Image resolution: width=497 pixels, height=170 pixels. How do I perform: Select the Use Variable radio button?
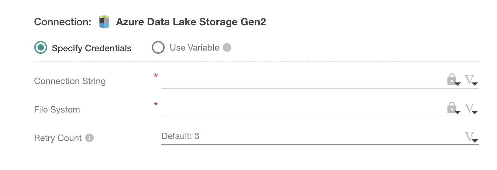click(x=158, y=48)
